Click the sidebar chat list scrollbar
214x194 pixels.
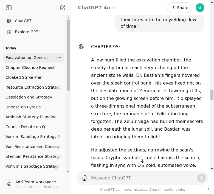pyautogui.click(x=68, y=55)
